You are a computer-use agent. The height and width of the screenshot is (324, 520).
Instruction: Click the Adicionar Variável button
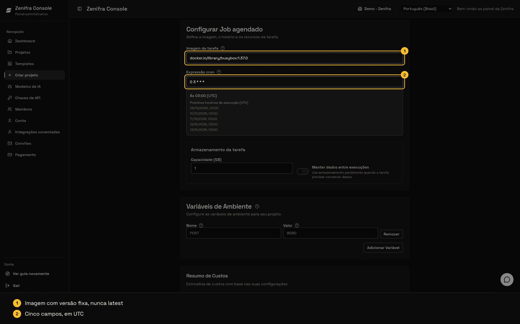pos(383,248)
